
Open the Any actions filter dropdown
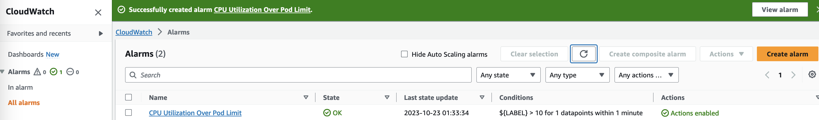[x=646, y=75]
